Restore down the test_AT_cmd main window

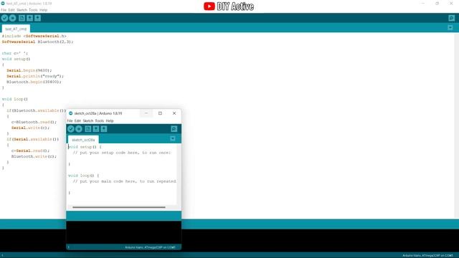437,4
